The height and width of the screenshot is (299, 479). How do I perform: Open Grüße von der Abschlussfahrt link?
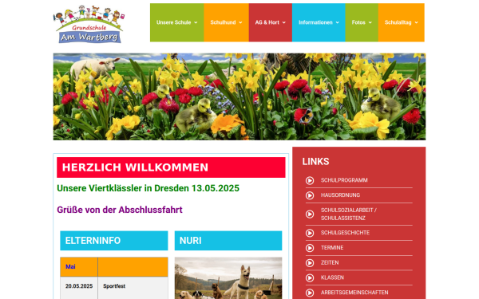pyautogui.click(x=120, y=210)
